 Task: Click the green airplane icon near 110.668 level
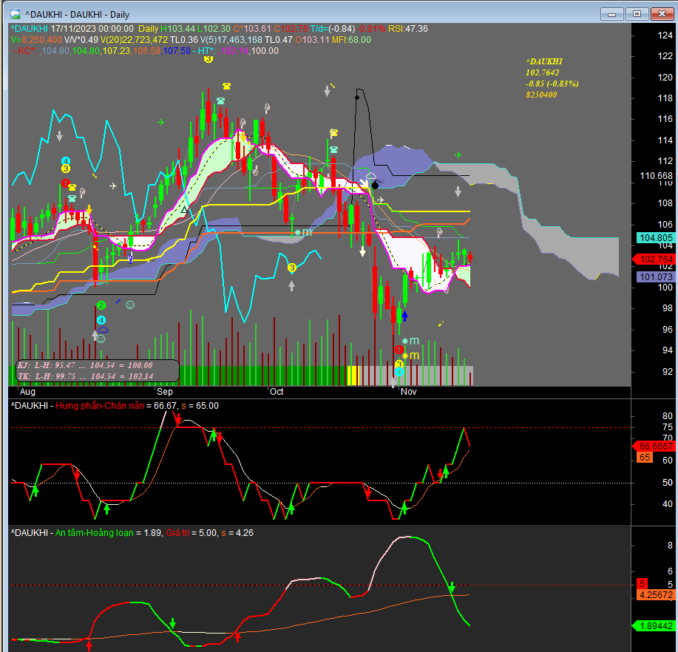point(458,154)
